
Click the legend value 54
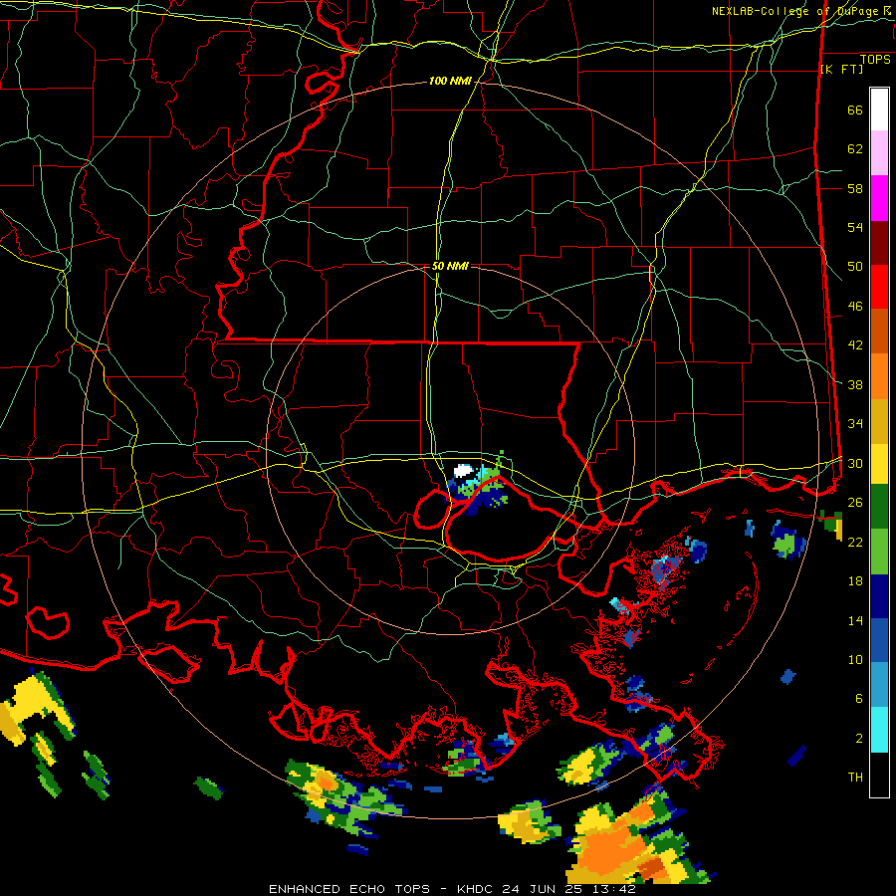(855, 227)
